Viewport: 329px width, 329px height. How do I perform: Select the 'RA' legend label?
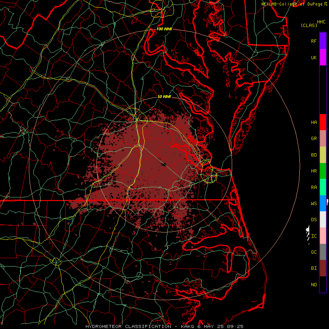[x=314, y=188]
